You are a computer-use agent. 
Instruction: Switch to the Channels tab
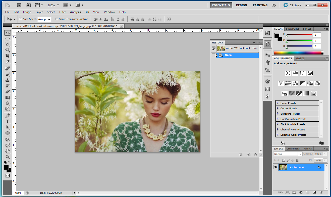coord(293,149)
